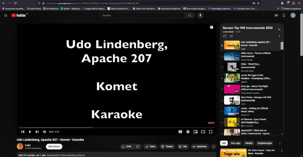The image size is (303, 157).
Task: Enter fullscreen mode
Action: [211, 132]
